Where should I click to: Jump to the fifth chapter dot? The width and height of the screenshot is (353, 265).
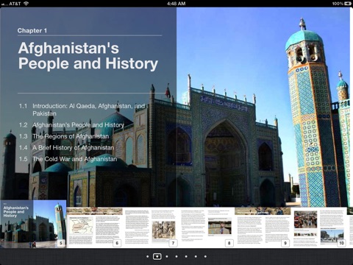186,256
